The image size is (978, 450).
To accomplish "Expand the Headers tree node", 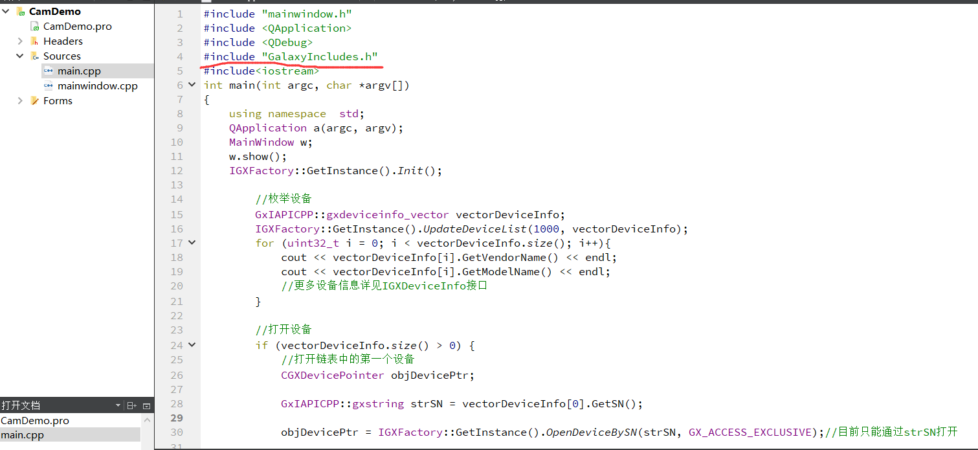I will pyautogui.click(x=19, y=41).
